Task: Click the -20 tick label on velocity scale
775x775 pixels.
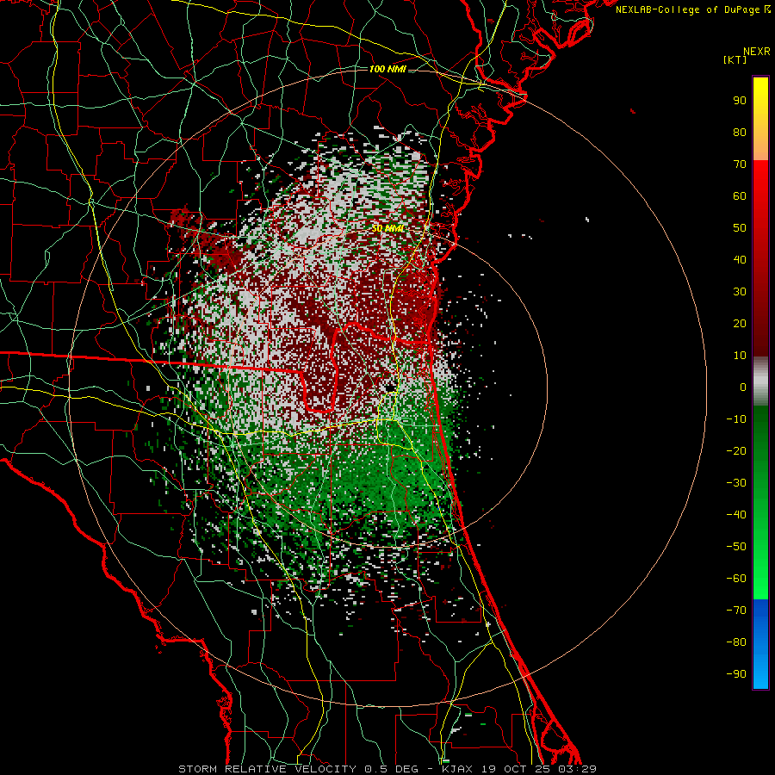Action: [736, 451]
